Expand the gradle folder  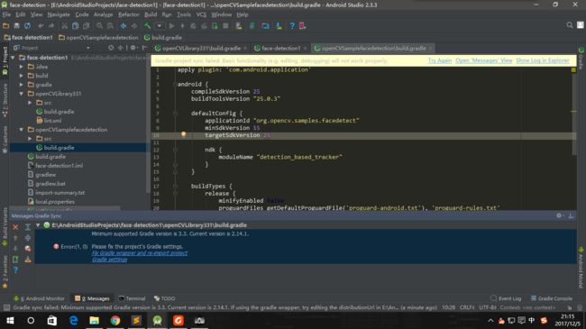click(22, 85)
